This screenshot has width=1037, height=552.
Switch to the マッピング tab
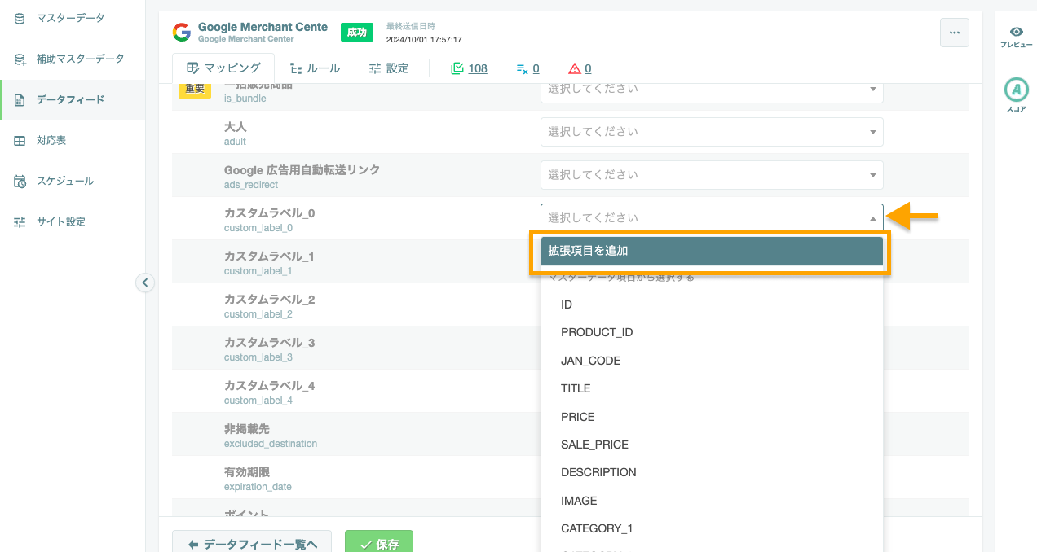click(x=223, y=68)
